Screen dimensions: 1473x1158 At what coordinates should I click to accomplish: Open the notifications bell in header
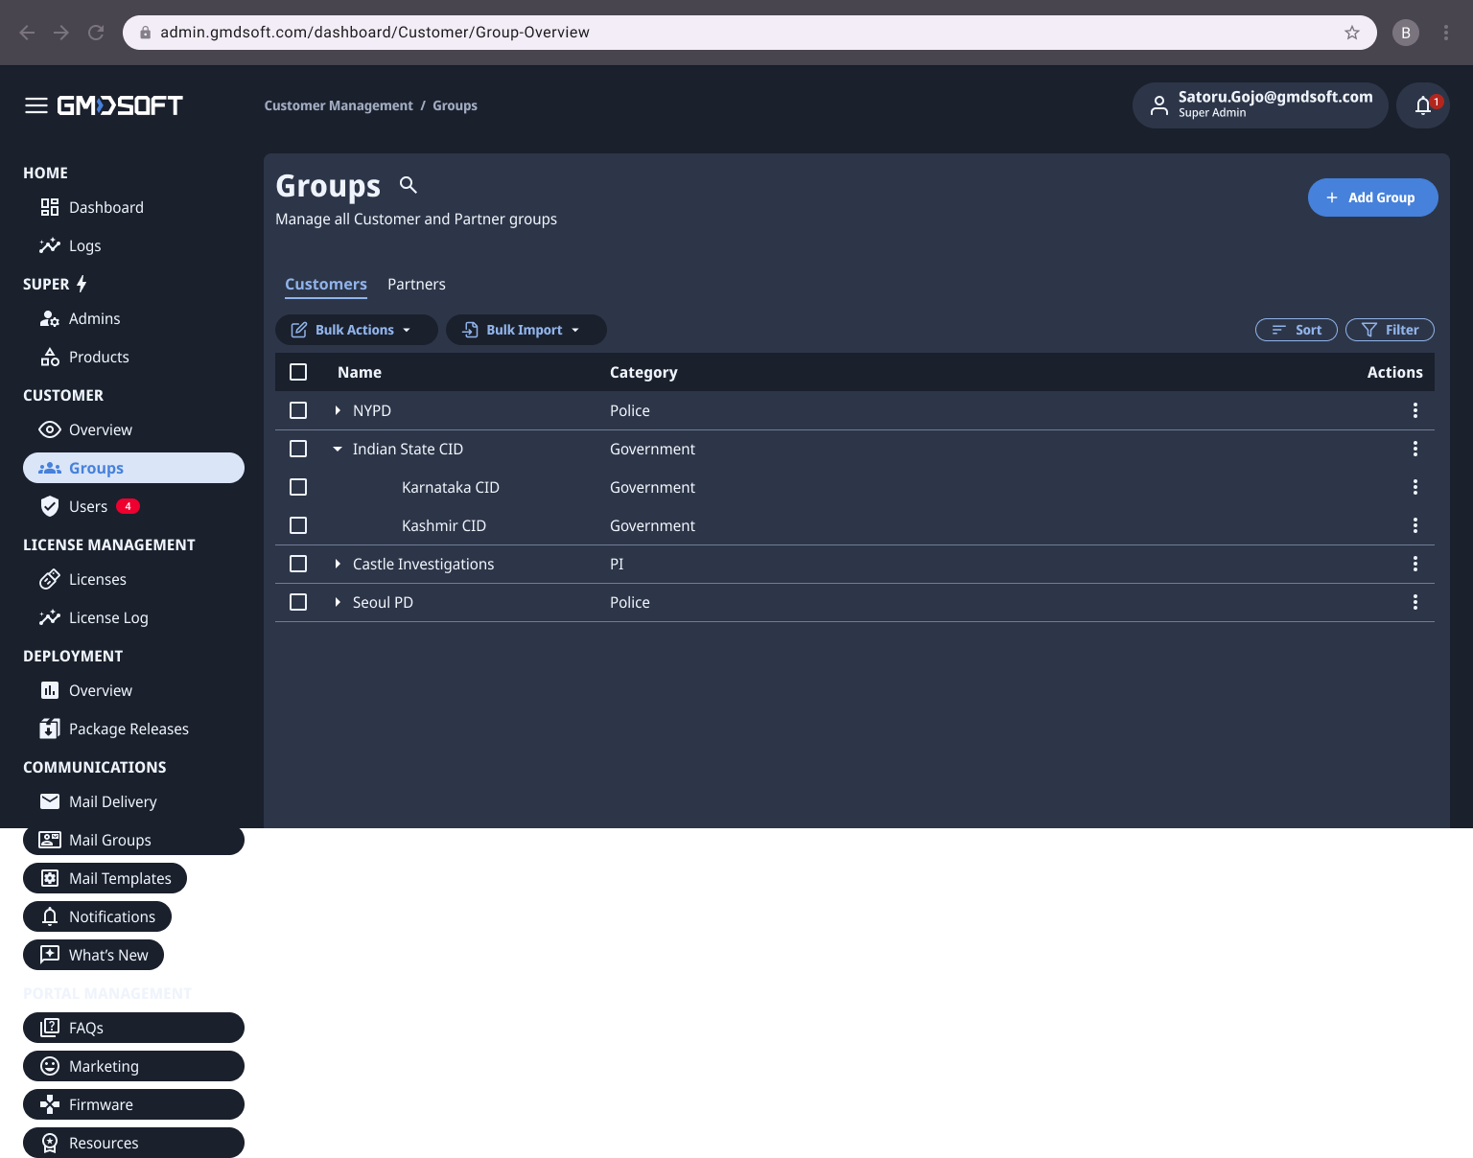pos(1423,105)
